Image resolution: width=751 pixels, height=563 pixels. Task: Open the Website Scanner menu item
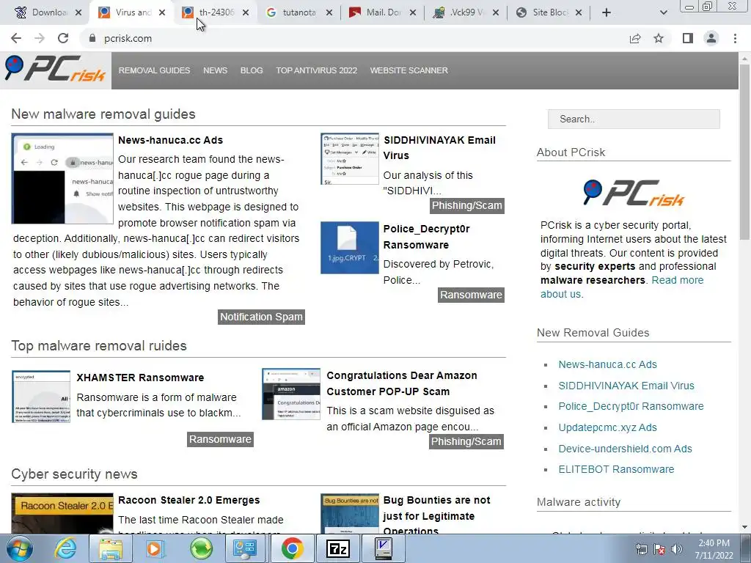[x=409, y=70]
